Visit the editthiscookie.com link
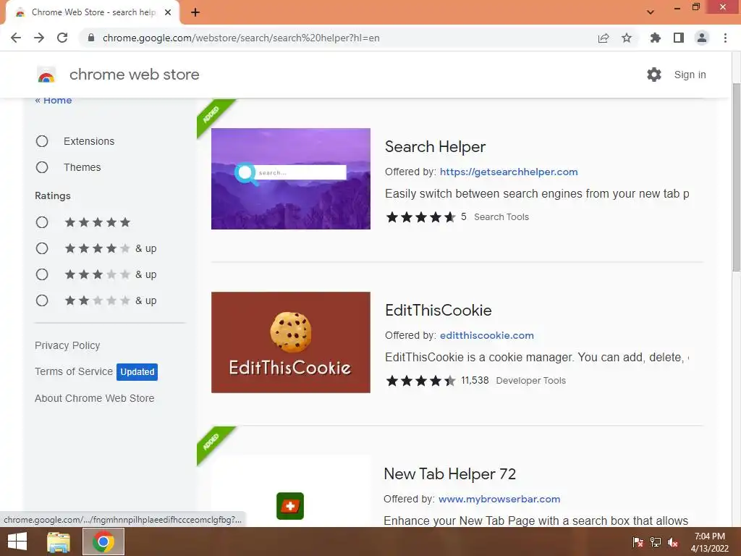The image size is (741, 556). coord(487,335)
